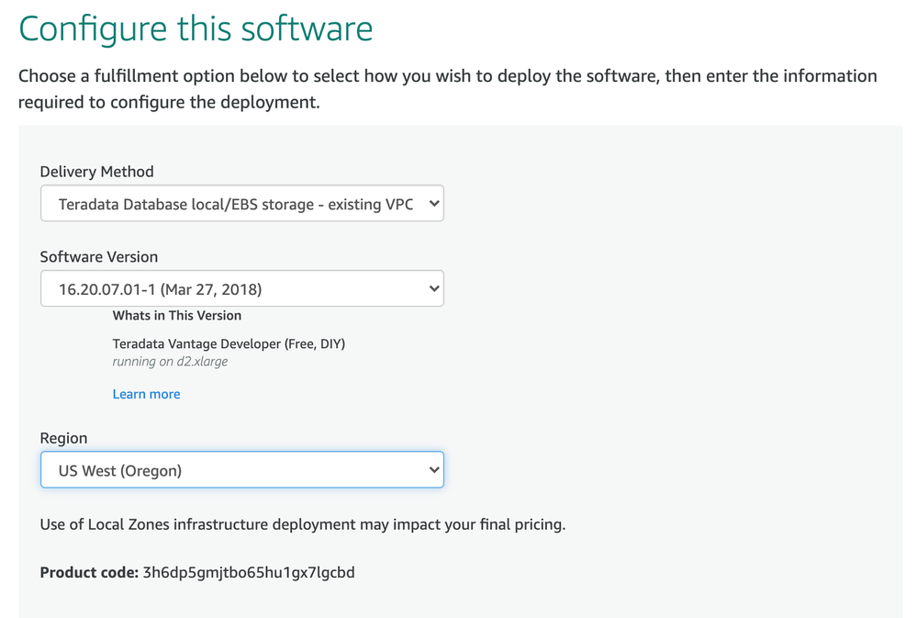Click the Software Version field label

pyautogui.click(x=99, y=257)
